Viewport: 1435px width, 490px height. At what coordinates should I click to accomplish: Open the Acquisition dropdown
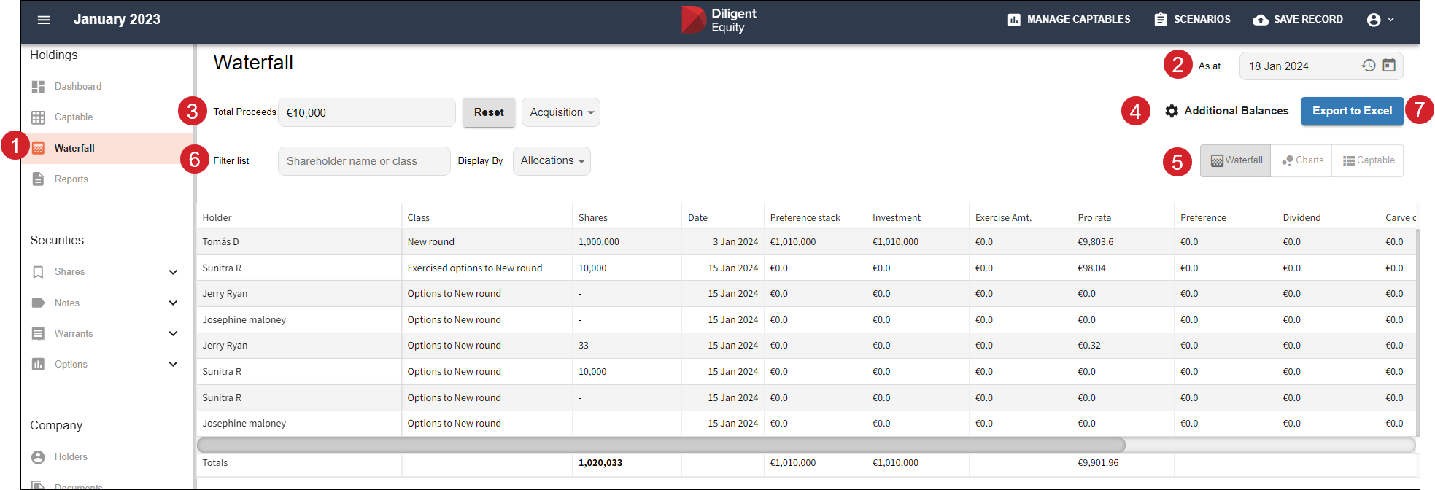561,112
